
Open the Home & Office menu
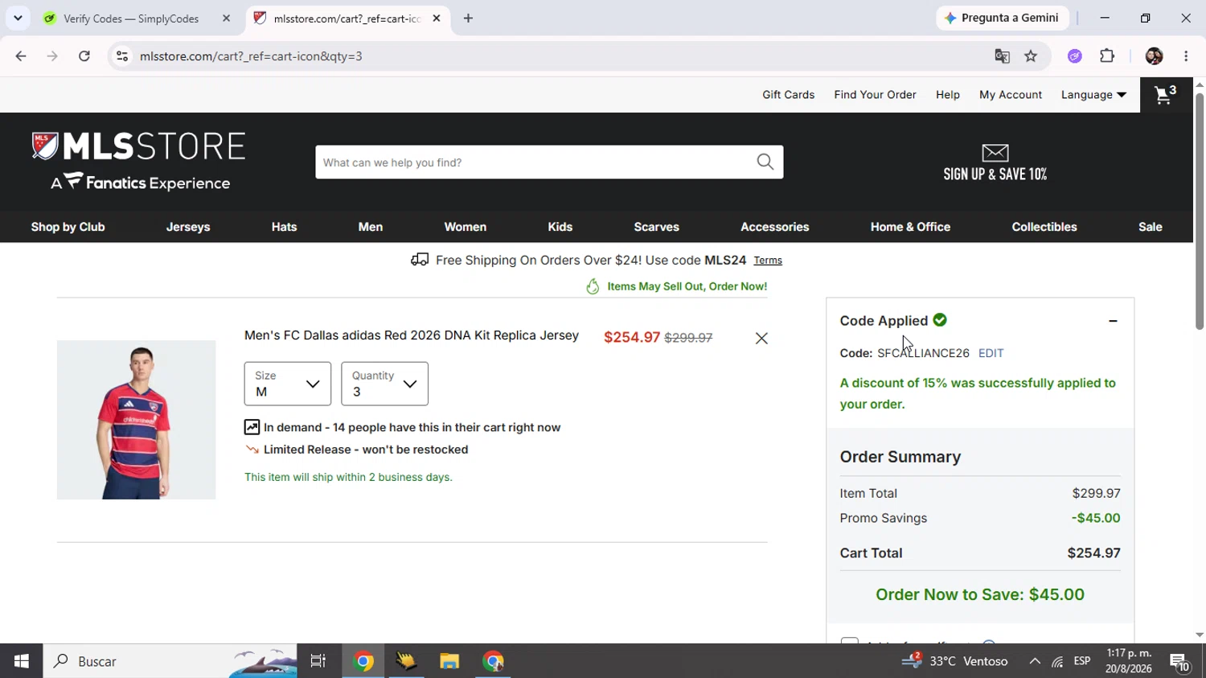click(x=910, y=227)
